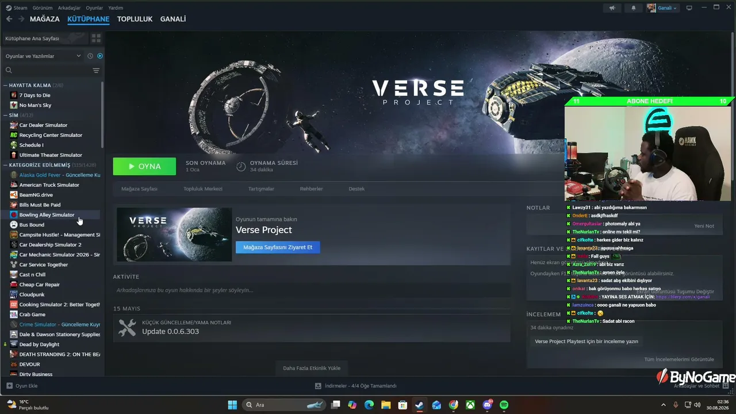Open File Explorer from the taskbar
Image resolution: width=736 pixels, height=414 pixels.
(386, 405)
